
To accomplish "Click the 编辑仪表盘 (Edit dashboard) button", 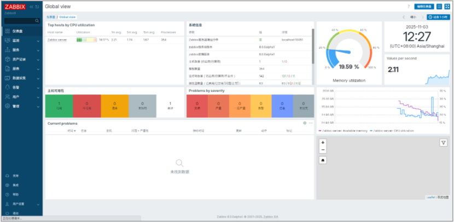I will pos(424,7).
